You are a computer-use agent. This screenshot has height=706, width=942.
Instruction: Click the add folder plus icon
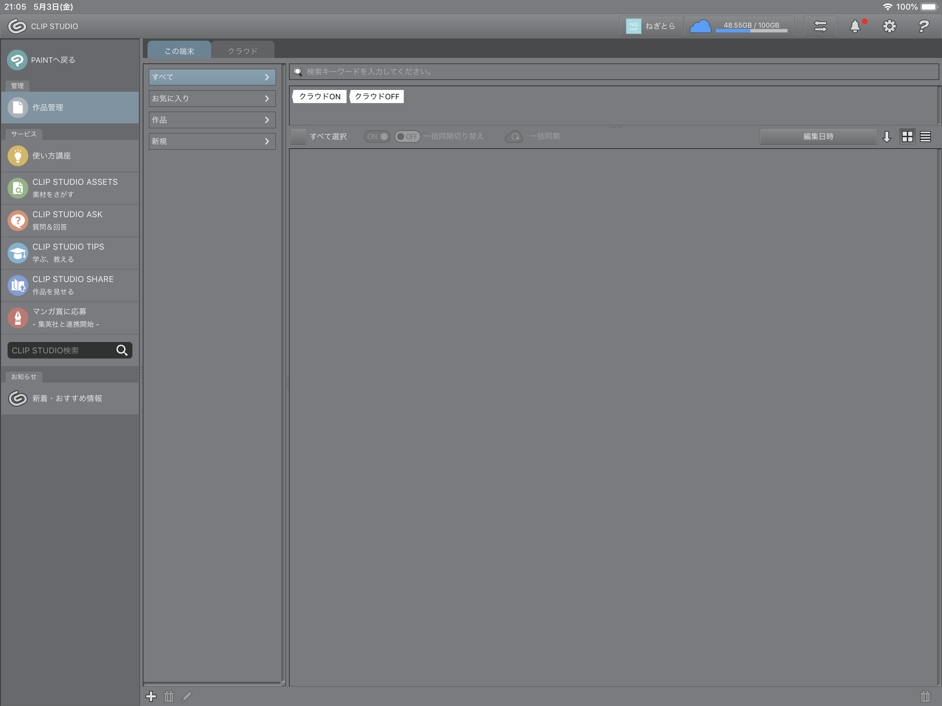coord(151,696)
